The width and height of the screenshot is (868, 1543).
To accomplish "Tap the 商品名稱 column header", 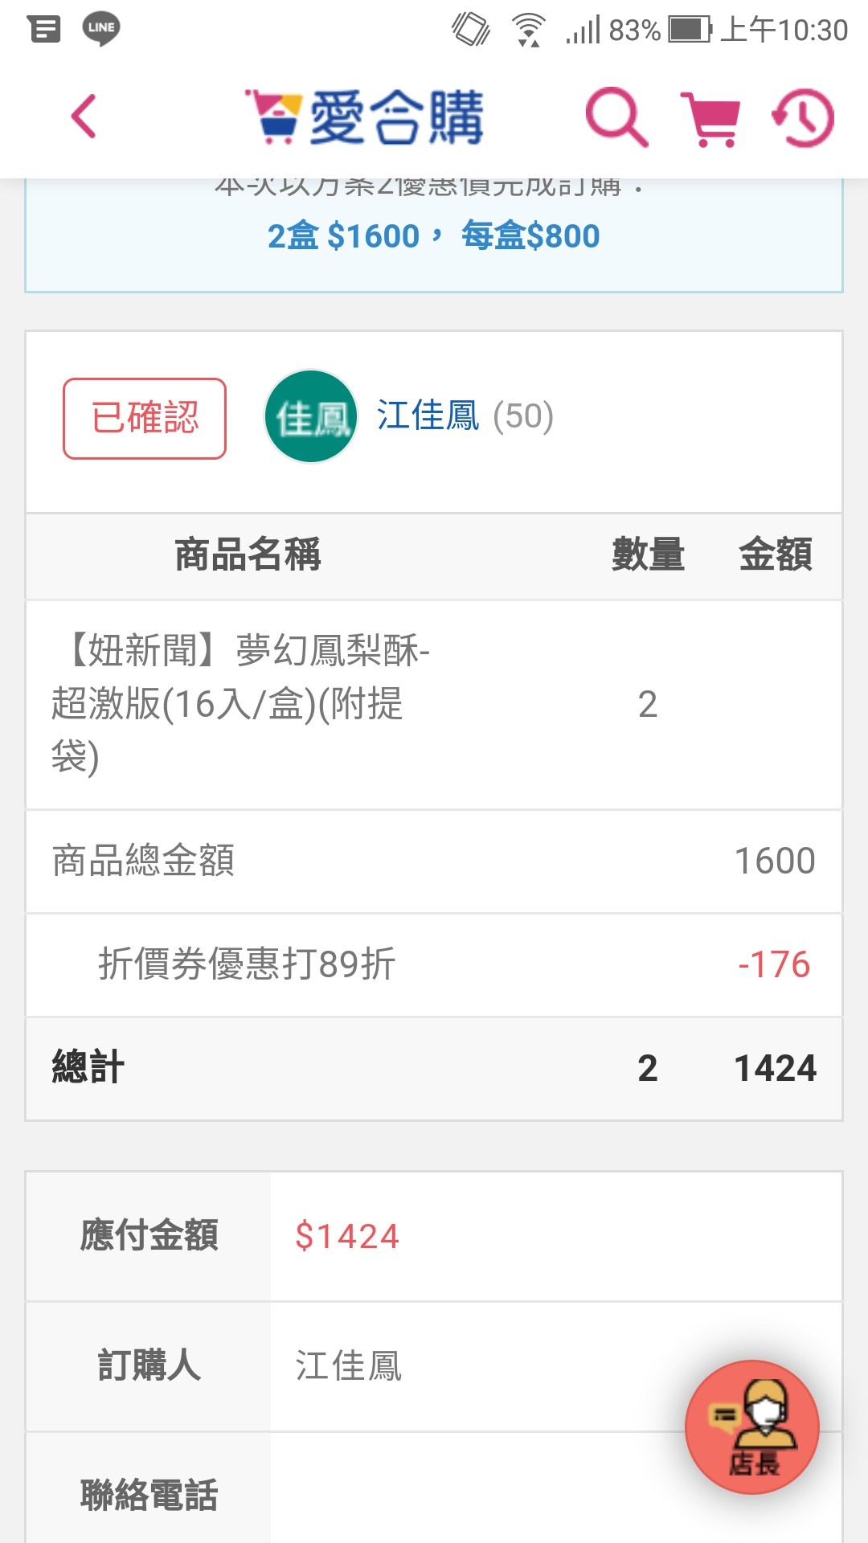I will click(248, 555).
